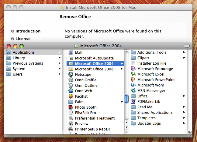Click the Finder toolbar toggle pill button

coord(187,46)
